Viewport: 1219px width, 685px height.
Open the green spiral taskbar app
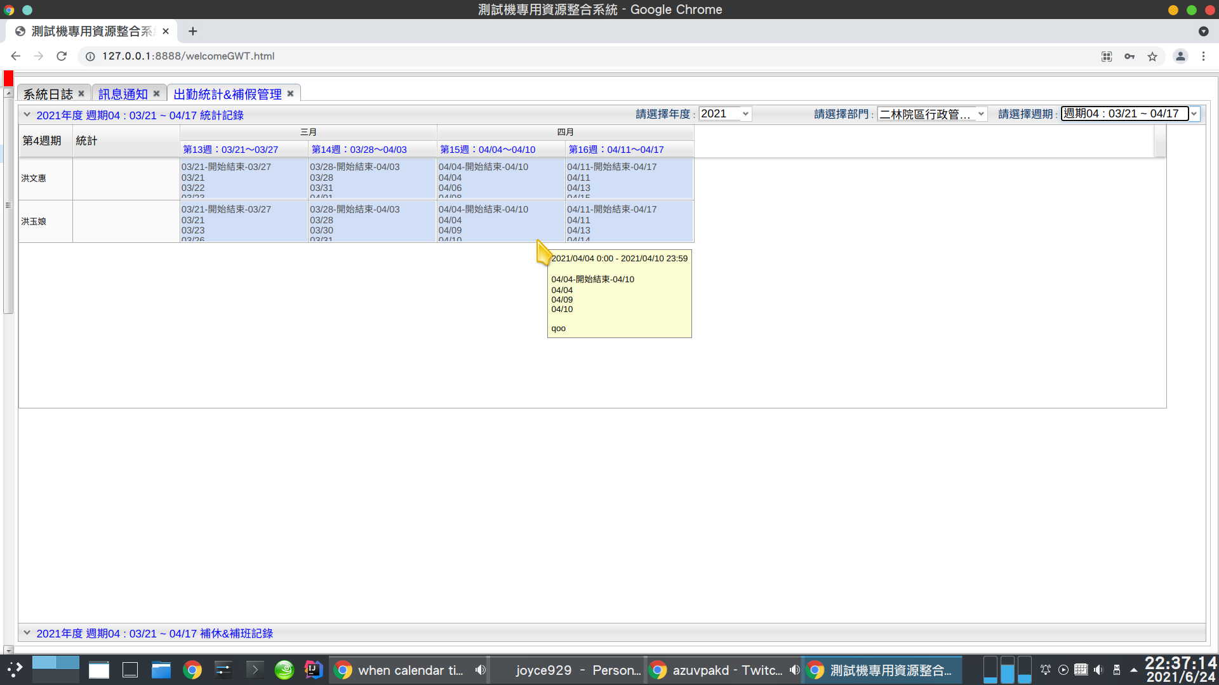point(284,670)
